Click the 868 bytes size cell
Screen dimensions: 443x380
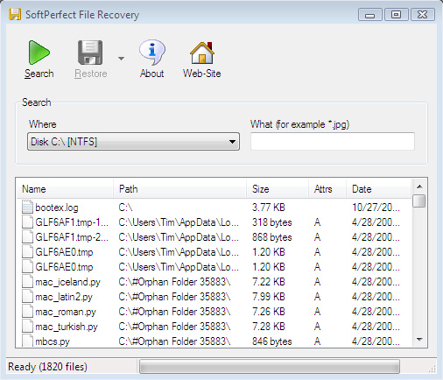click(272, 237)
